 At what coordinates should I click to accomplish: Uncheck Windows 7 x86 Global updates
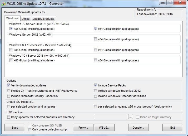point(11,29)
